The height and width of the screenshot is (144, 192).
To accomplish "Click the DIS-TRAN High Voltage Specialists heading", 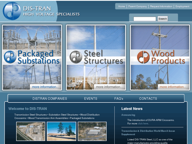I will pos(51,11).
